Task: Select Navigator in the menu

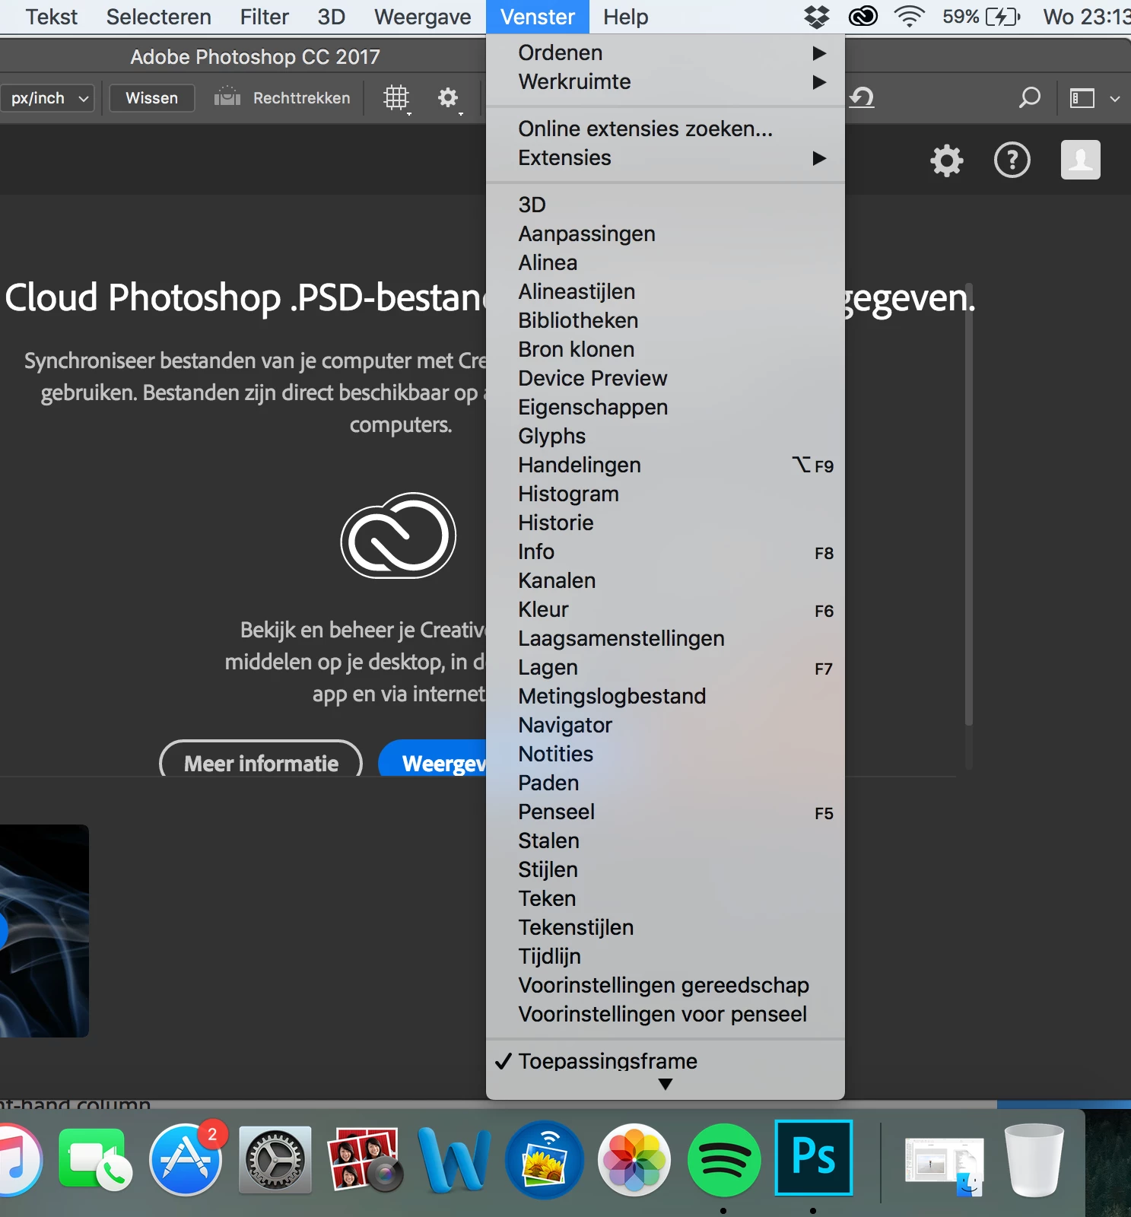Action: [666, 725]
